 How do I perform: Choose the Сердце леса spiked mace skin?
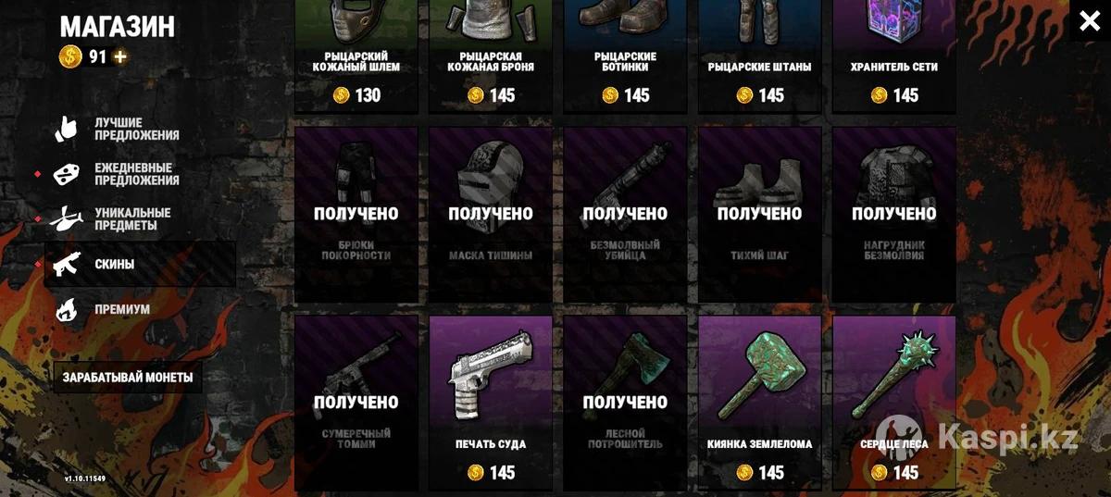(x=894, y=402)
